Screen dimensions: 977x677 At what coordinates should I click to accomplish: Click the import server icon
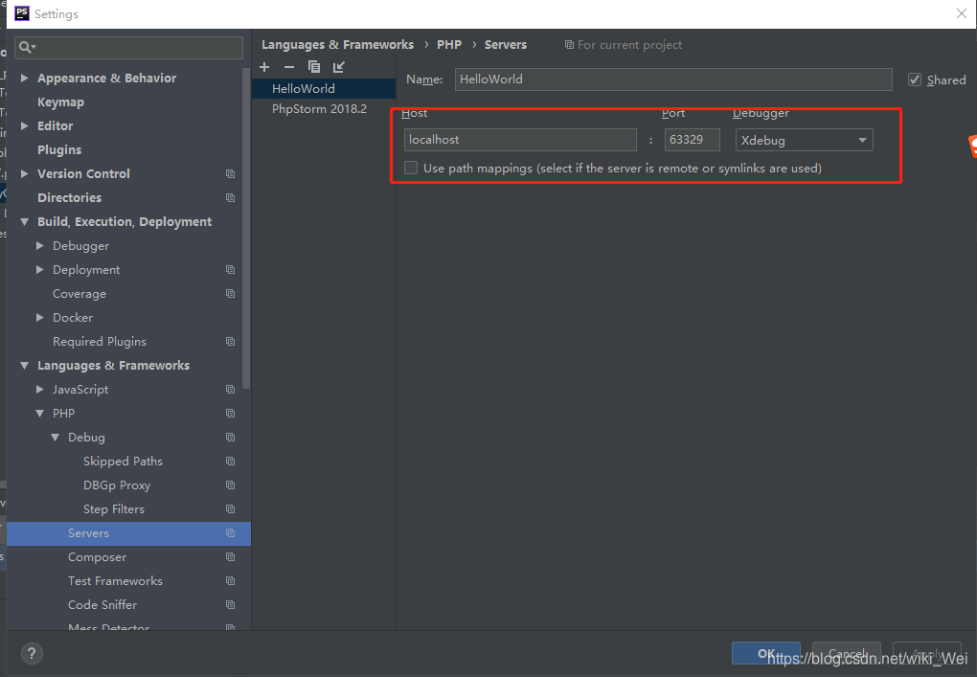(x=338, y=67)
